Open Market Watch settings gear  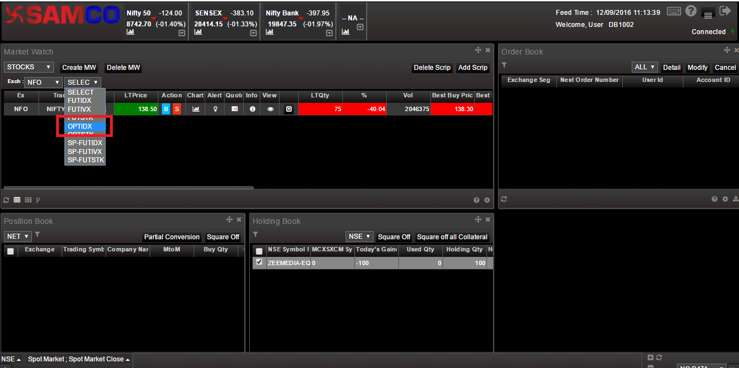click(x=487, y=200)
